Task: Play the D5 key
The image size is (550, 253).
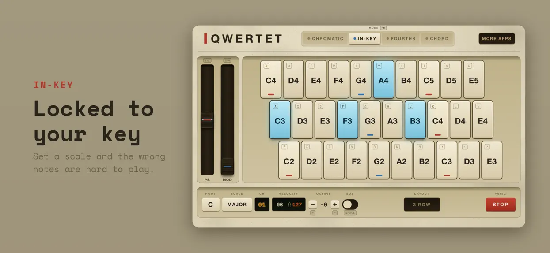Action: click(451, 79)
